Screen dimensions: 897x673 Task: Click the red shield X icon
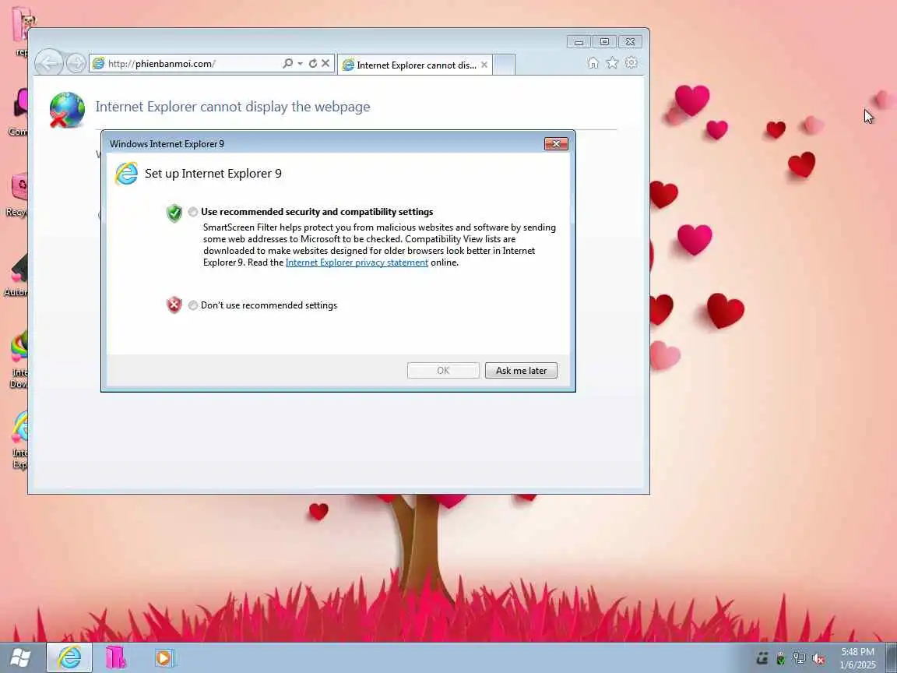174,305
